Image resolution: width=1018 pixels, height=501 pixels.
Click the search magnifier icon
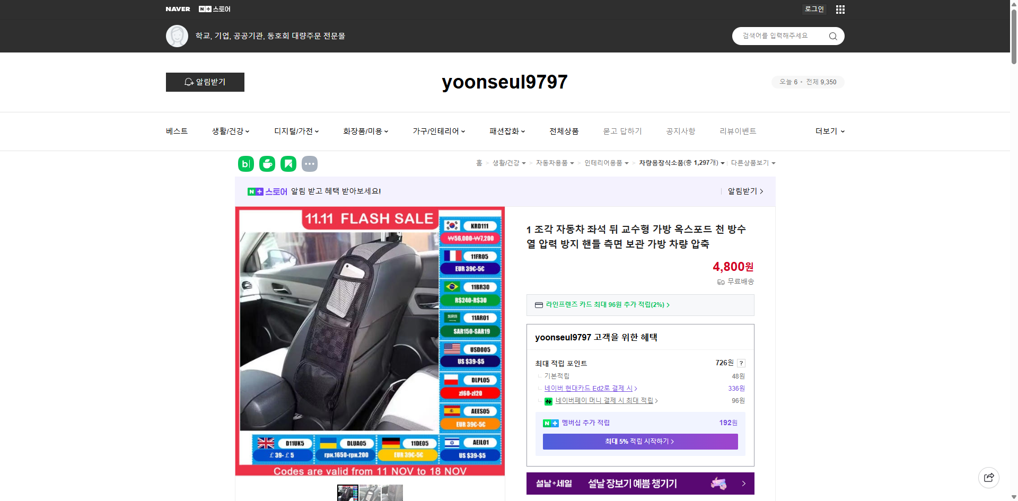[x=832, y=36]
